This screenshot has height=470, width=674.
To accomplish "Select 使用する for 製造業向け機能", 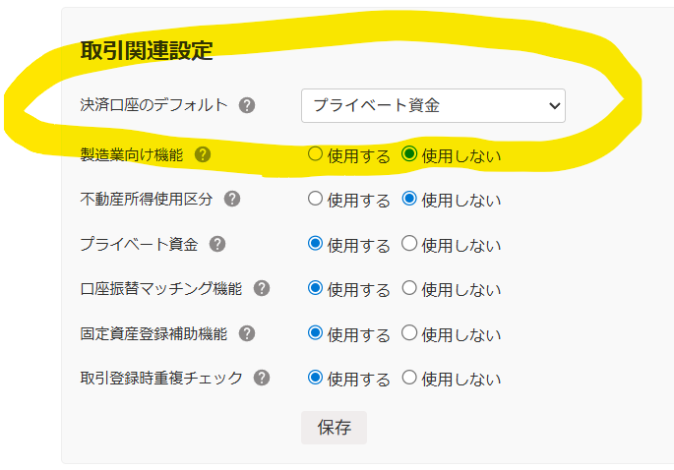I will tap(315, 154).
